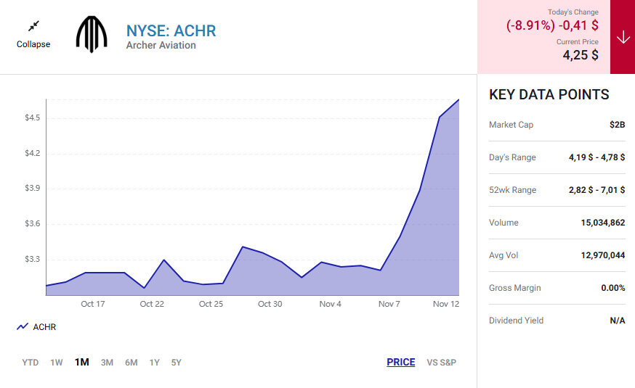Viewport: 635px width, 388px height.
Task: Click the Archer Aviation logo
Action: pos(92,34)
